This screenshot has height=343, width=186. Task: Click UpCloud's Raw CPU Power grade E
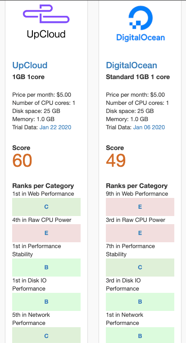tap(46, 233)
